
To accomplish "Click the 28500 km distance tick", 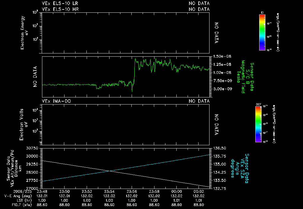I will pos(32,172).
